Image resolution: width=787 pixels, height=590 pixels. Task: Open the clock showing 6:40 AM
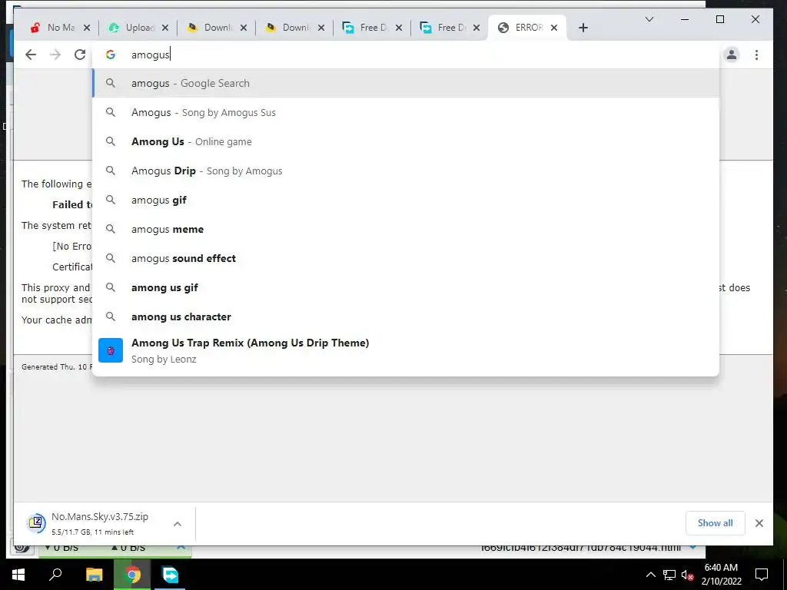[721, 575]
